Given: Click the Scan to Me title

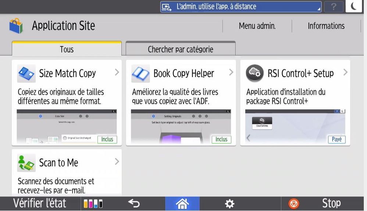Looking at the screenshot, I should [58, 163].
